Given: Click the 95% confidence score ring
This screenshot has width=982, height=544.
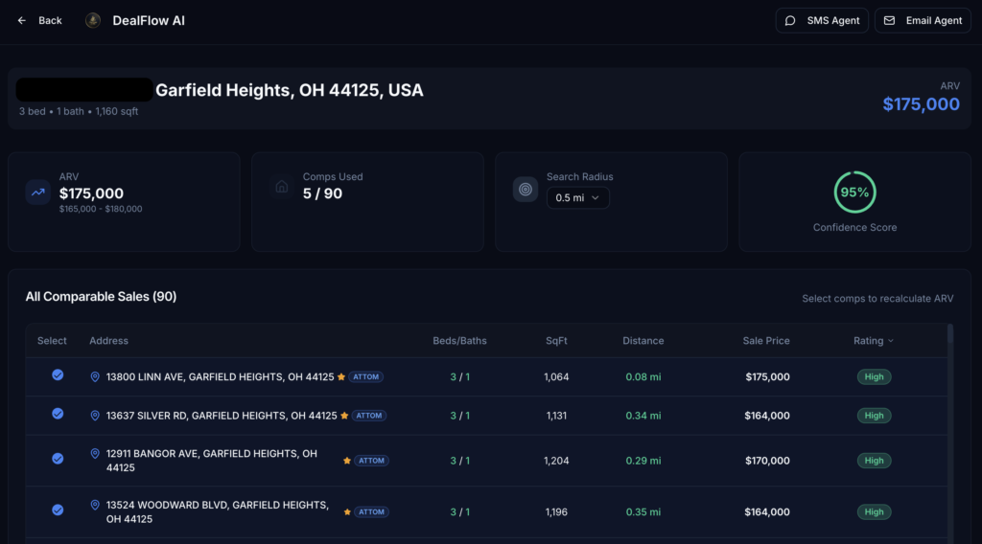Looking at the screenshot, I should tap(854, 193).
